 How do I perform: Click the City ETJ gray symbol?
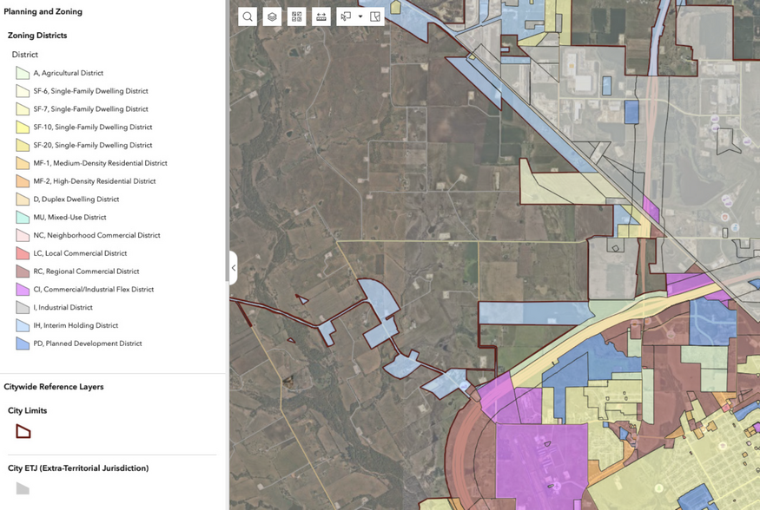coord(23,488)
